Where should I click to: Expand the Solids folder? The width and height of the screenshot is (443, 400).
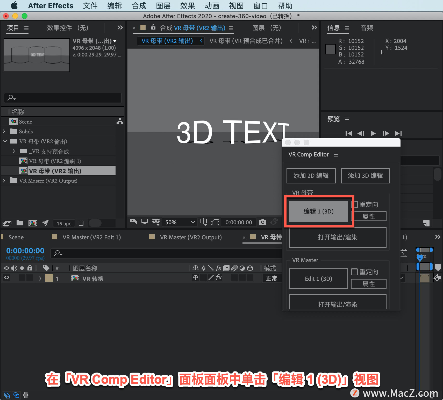click(x=4, y=131)
